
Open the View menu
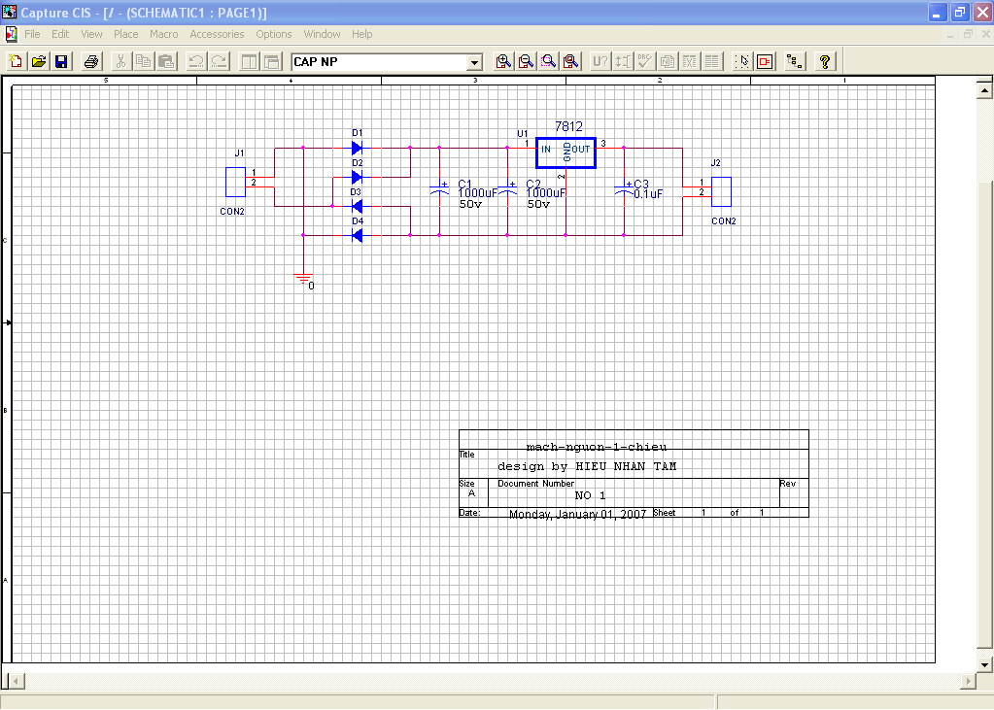click(91, 34)
